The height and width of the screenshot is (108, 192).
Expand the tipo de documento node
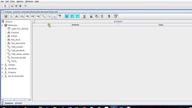3,76
